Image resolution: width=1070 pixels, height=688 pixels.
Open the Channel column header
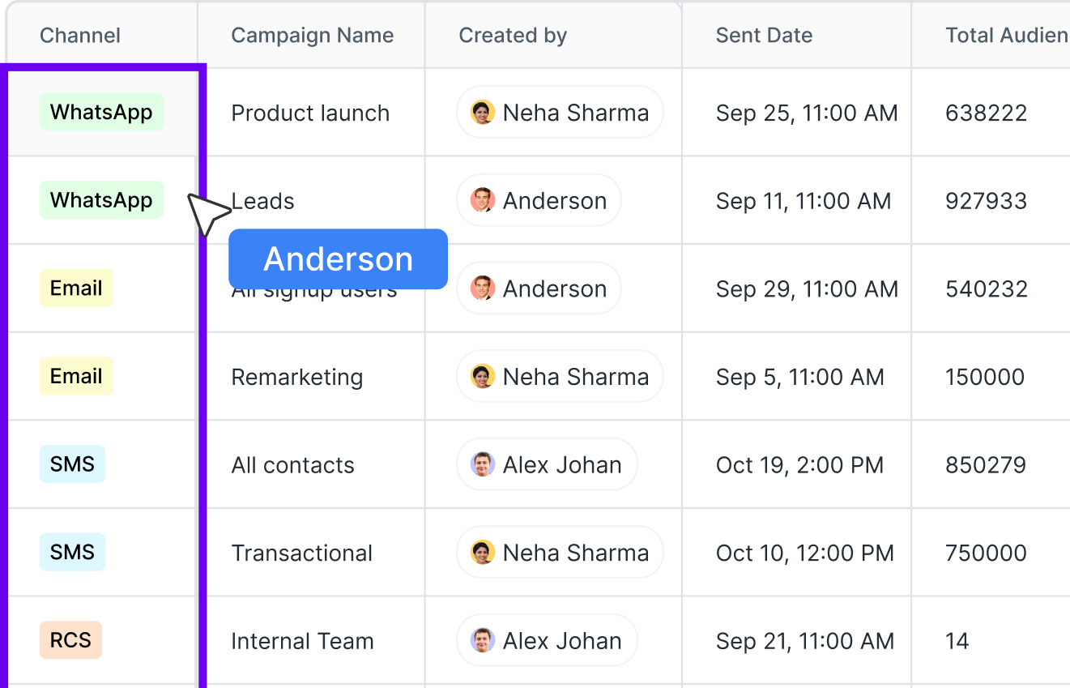[x=79, y=35]
